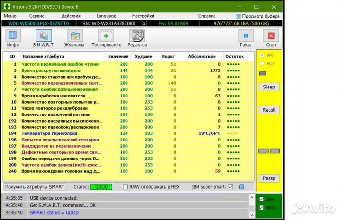341x220 pixels.
Task: Click the Стоп stop button
Action: (x=271, y=39)
